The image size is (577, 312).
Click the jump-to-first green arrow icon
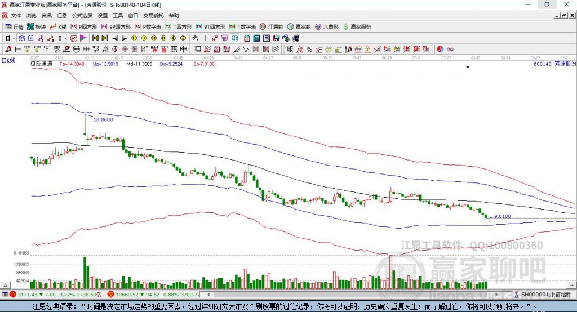[95, 38]
